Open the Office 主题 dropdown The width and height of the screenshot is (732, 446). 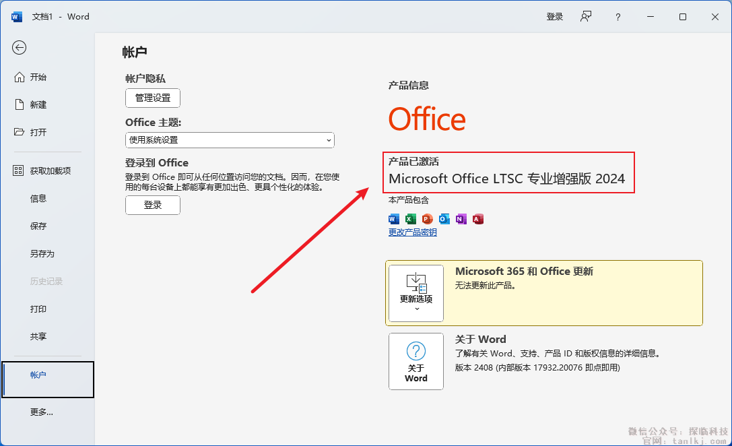230,140
